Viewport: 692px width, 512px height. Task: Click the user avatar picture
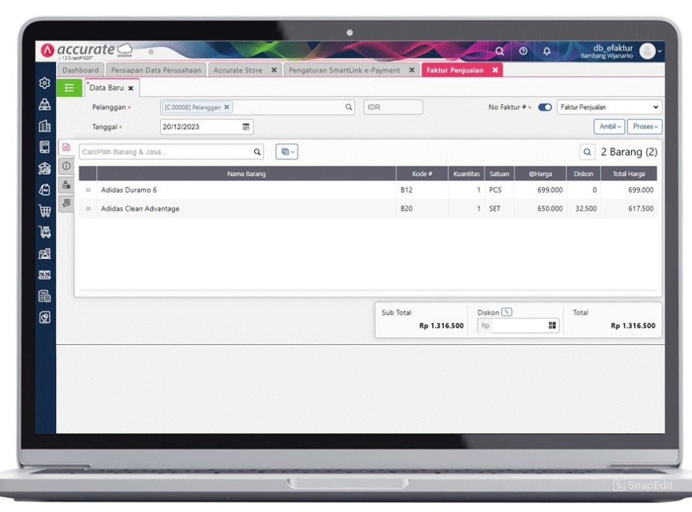(x=647, y=51)
